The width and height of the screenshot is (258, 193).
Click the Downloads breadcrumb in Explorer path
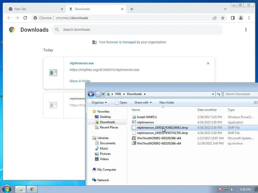pyautogui.click(x=134, y=94)
